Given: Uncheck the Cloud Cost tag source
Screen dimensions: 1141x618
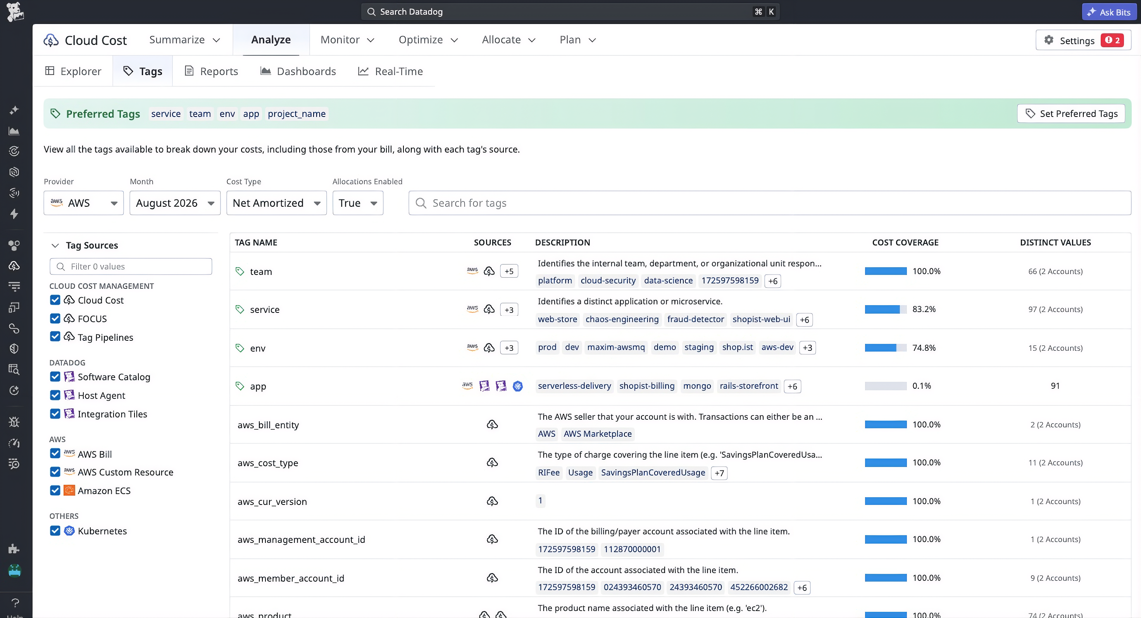Looking at the screenshot, I should point(55,300).
